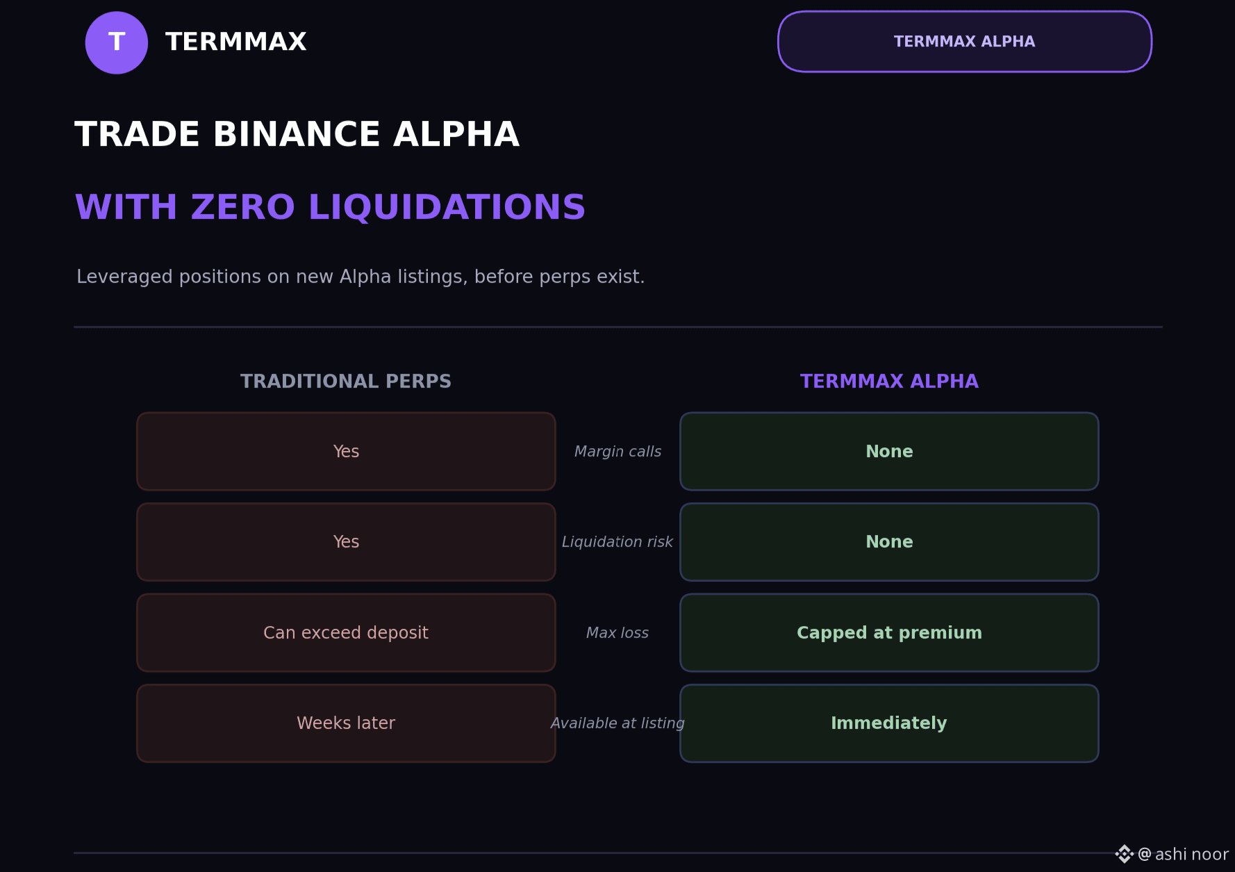Click the Margin calls row label
1235x872 pixels.
click(617, 452)
